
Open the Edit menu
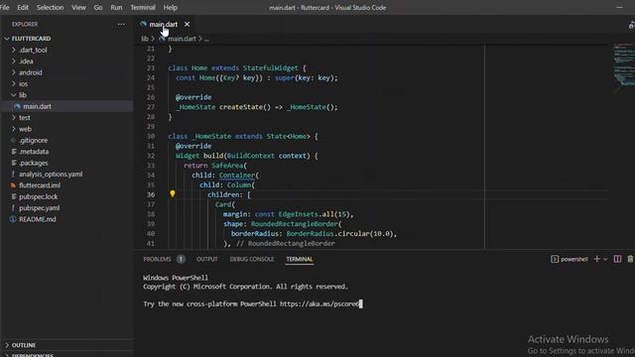coord(23,7)
